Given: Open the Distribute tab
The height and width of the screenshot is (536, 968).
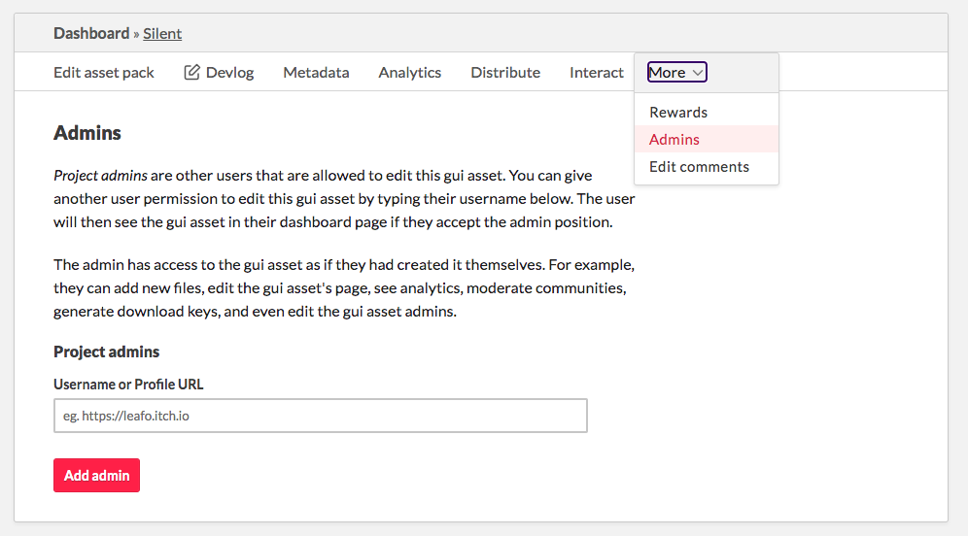Looking at the screenshot, I should [x=505, y=73].
